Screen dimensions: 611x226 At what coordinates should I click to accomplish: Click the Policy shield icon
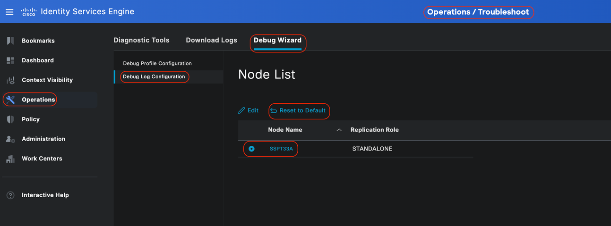point(10,119)
